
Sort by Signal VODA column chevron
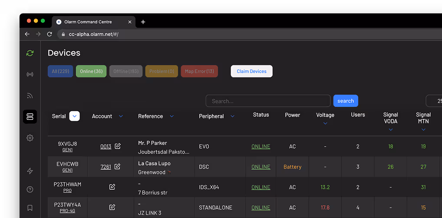pos(391,130)
